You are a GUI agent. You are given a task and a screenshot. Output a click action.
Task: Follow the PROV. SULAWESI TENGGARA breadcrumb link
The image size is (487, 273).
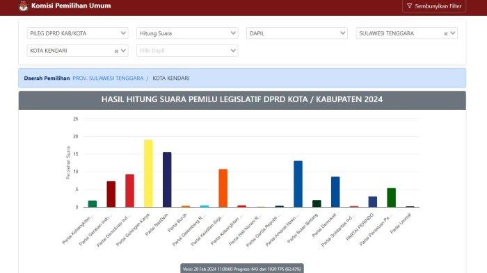tap(108, 78)
